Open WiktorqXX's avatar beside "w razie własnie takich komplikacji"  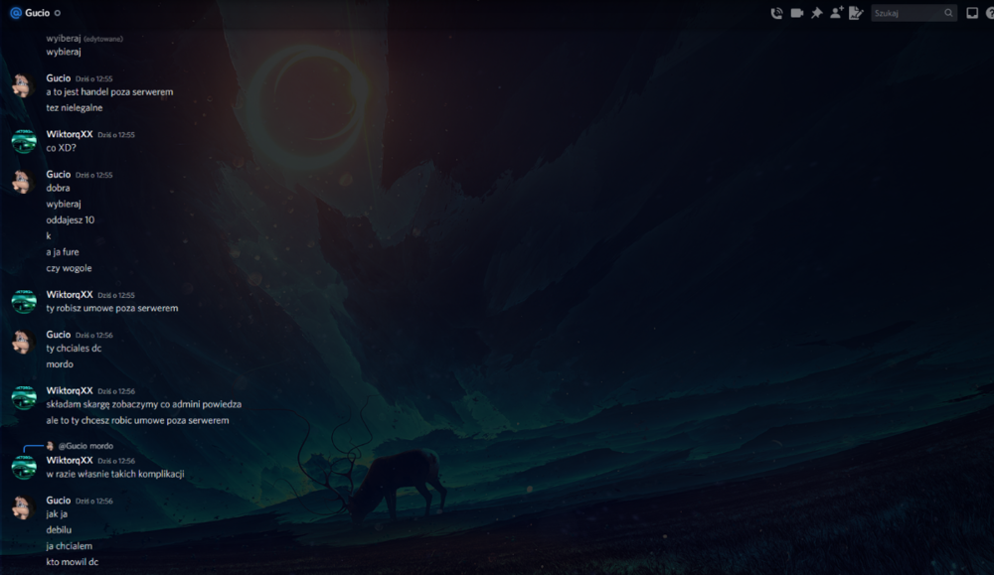tap(24, 468)
